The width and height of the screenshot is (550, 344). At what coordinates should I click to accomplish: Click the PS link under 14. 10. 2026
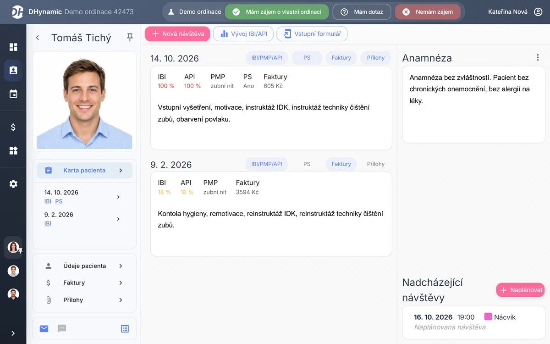click(59, 201)
